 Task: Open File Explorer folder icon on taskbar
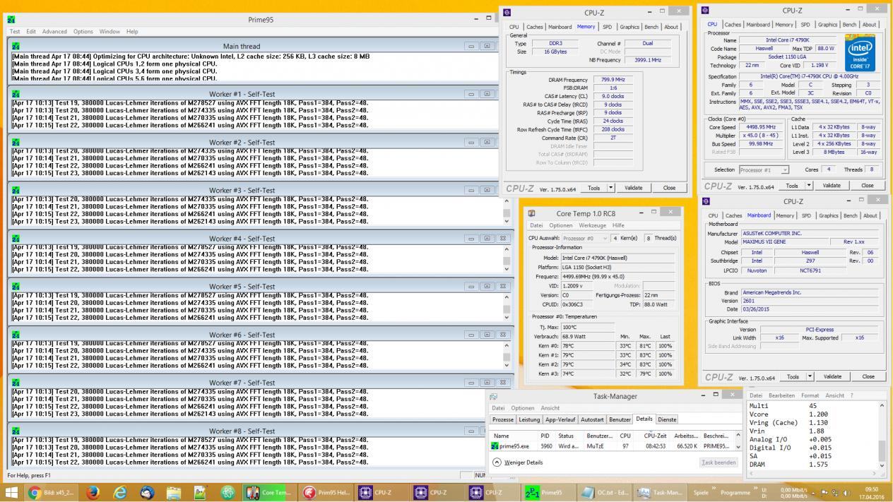(174, 492)
